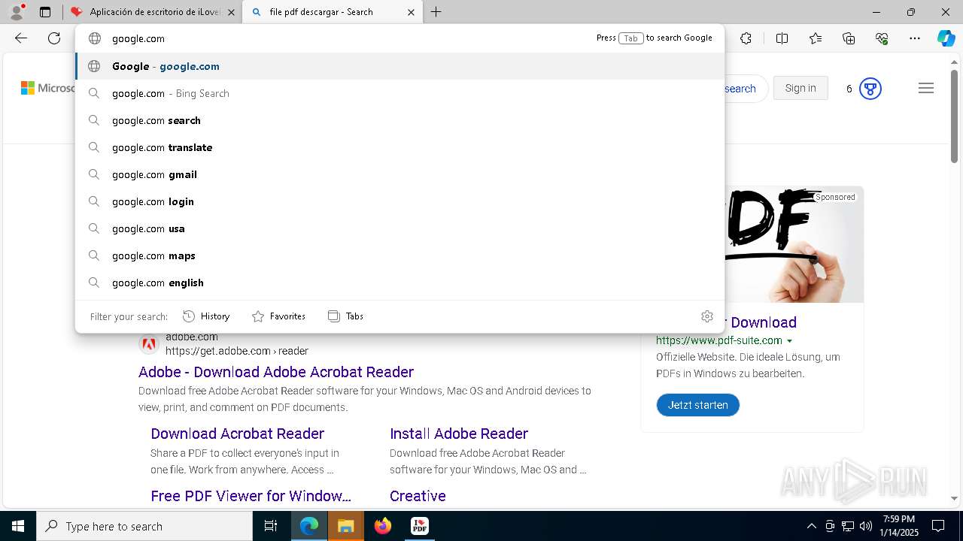Click the page vertical scrollbar thumb
The height and width of the screenshot is (541, 963).
(x=954, y=116)
